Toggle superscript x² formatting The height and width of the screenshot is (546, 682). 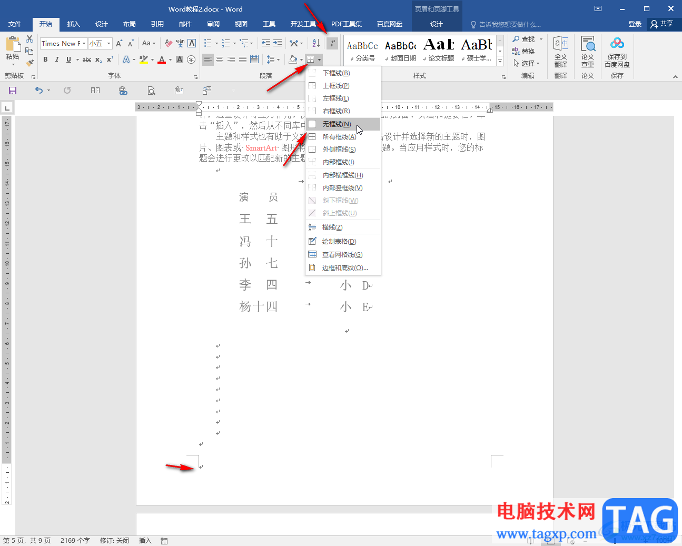(110, 59)
